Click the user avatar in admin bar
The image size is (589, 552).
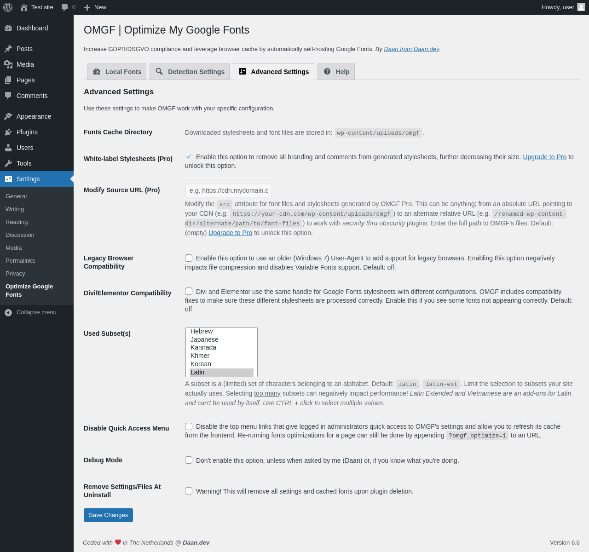581,7
